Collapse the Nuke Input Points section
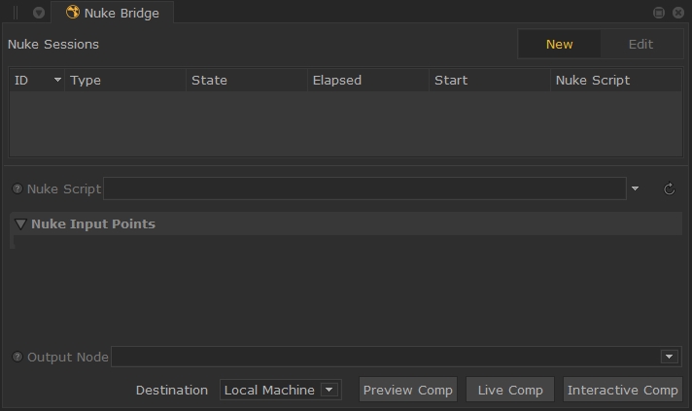Screen dimensions: 692x411 click(20, 223)
